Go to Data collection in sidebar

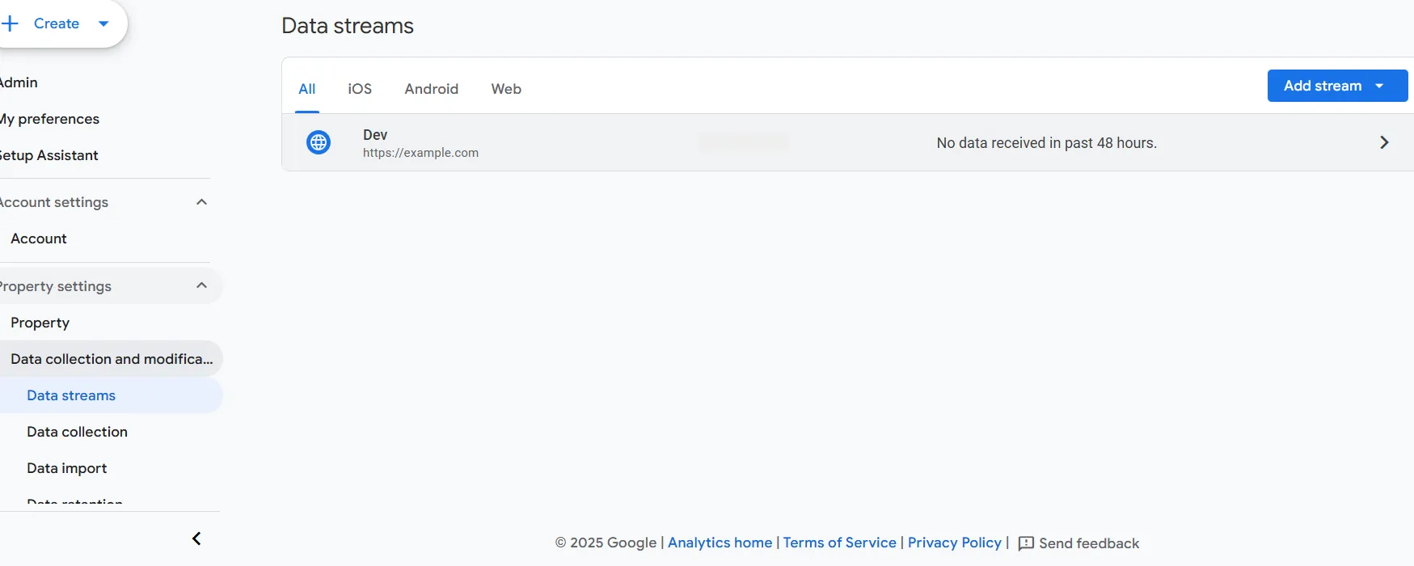pos(77,432)
